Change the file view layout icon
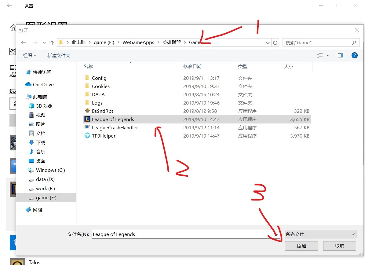Viewport: 365px width, 265px height. click(320, 55)
